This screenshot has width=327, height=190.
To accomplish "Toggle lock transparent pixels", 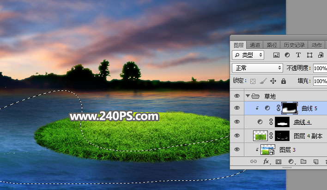I will pos(253,81).
